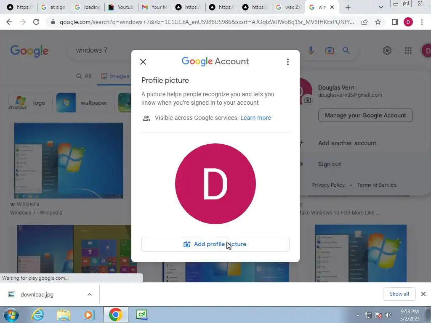Open Google quick settings gear
This screenshot has width=431, height=323.
coord(387,50)
